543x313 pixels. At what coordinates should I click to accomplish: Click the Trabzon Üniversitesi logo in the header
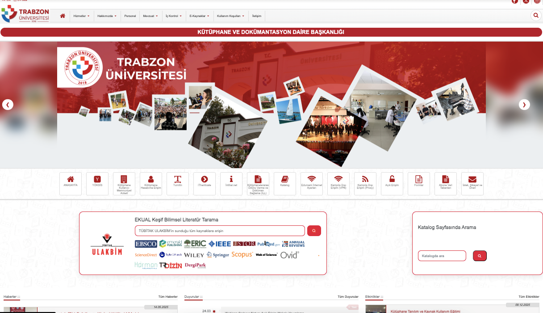click(25, 14)
